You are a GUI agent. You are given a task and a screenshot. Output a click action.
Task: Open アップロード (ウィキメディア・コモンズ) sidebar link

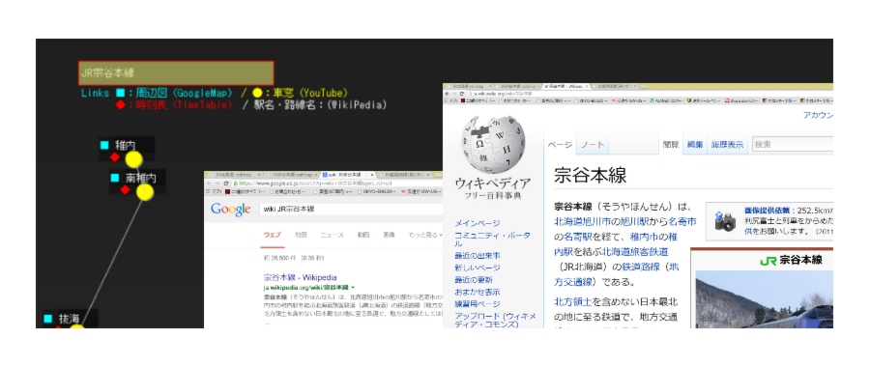tap(495, 320)
